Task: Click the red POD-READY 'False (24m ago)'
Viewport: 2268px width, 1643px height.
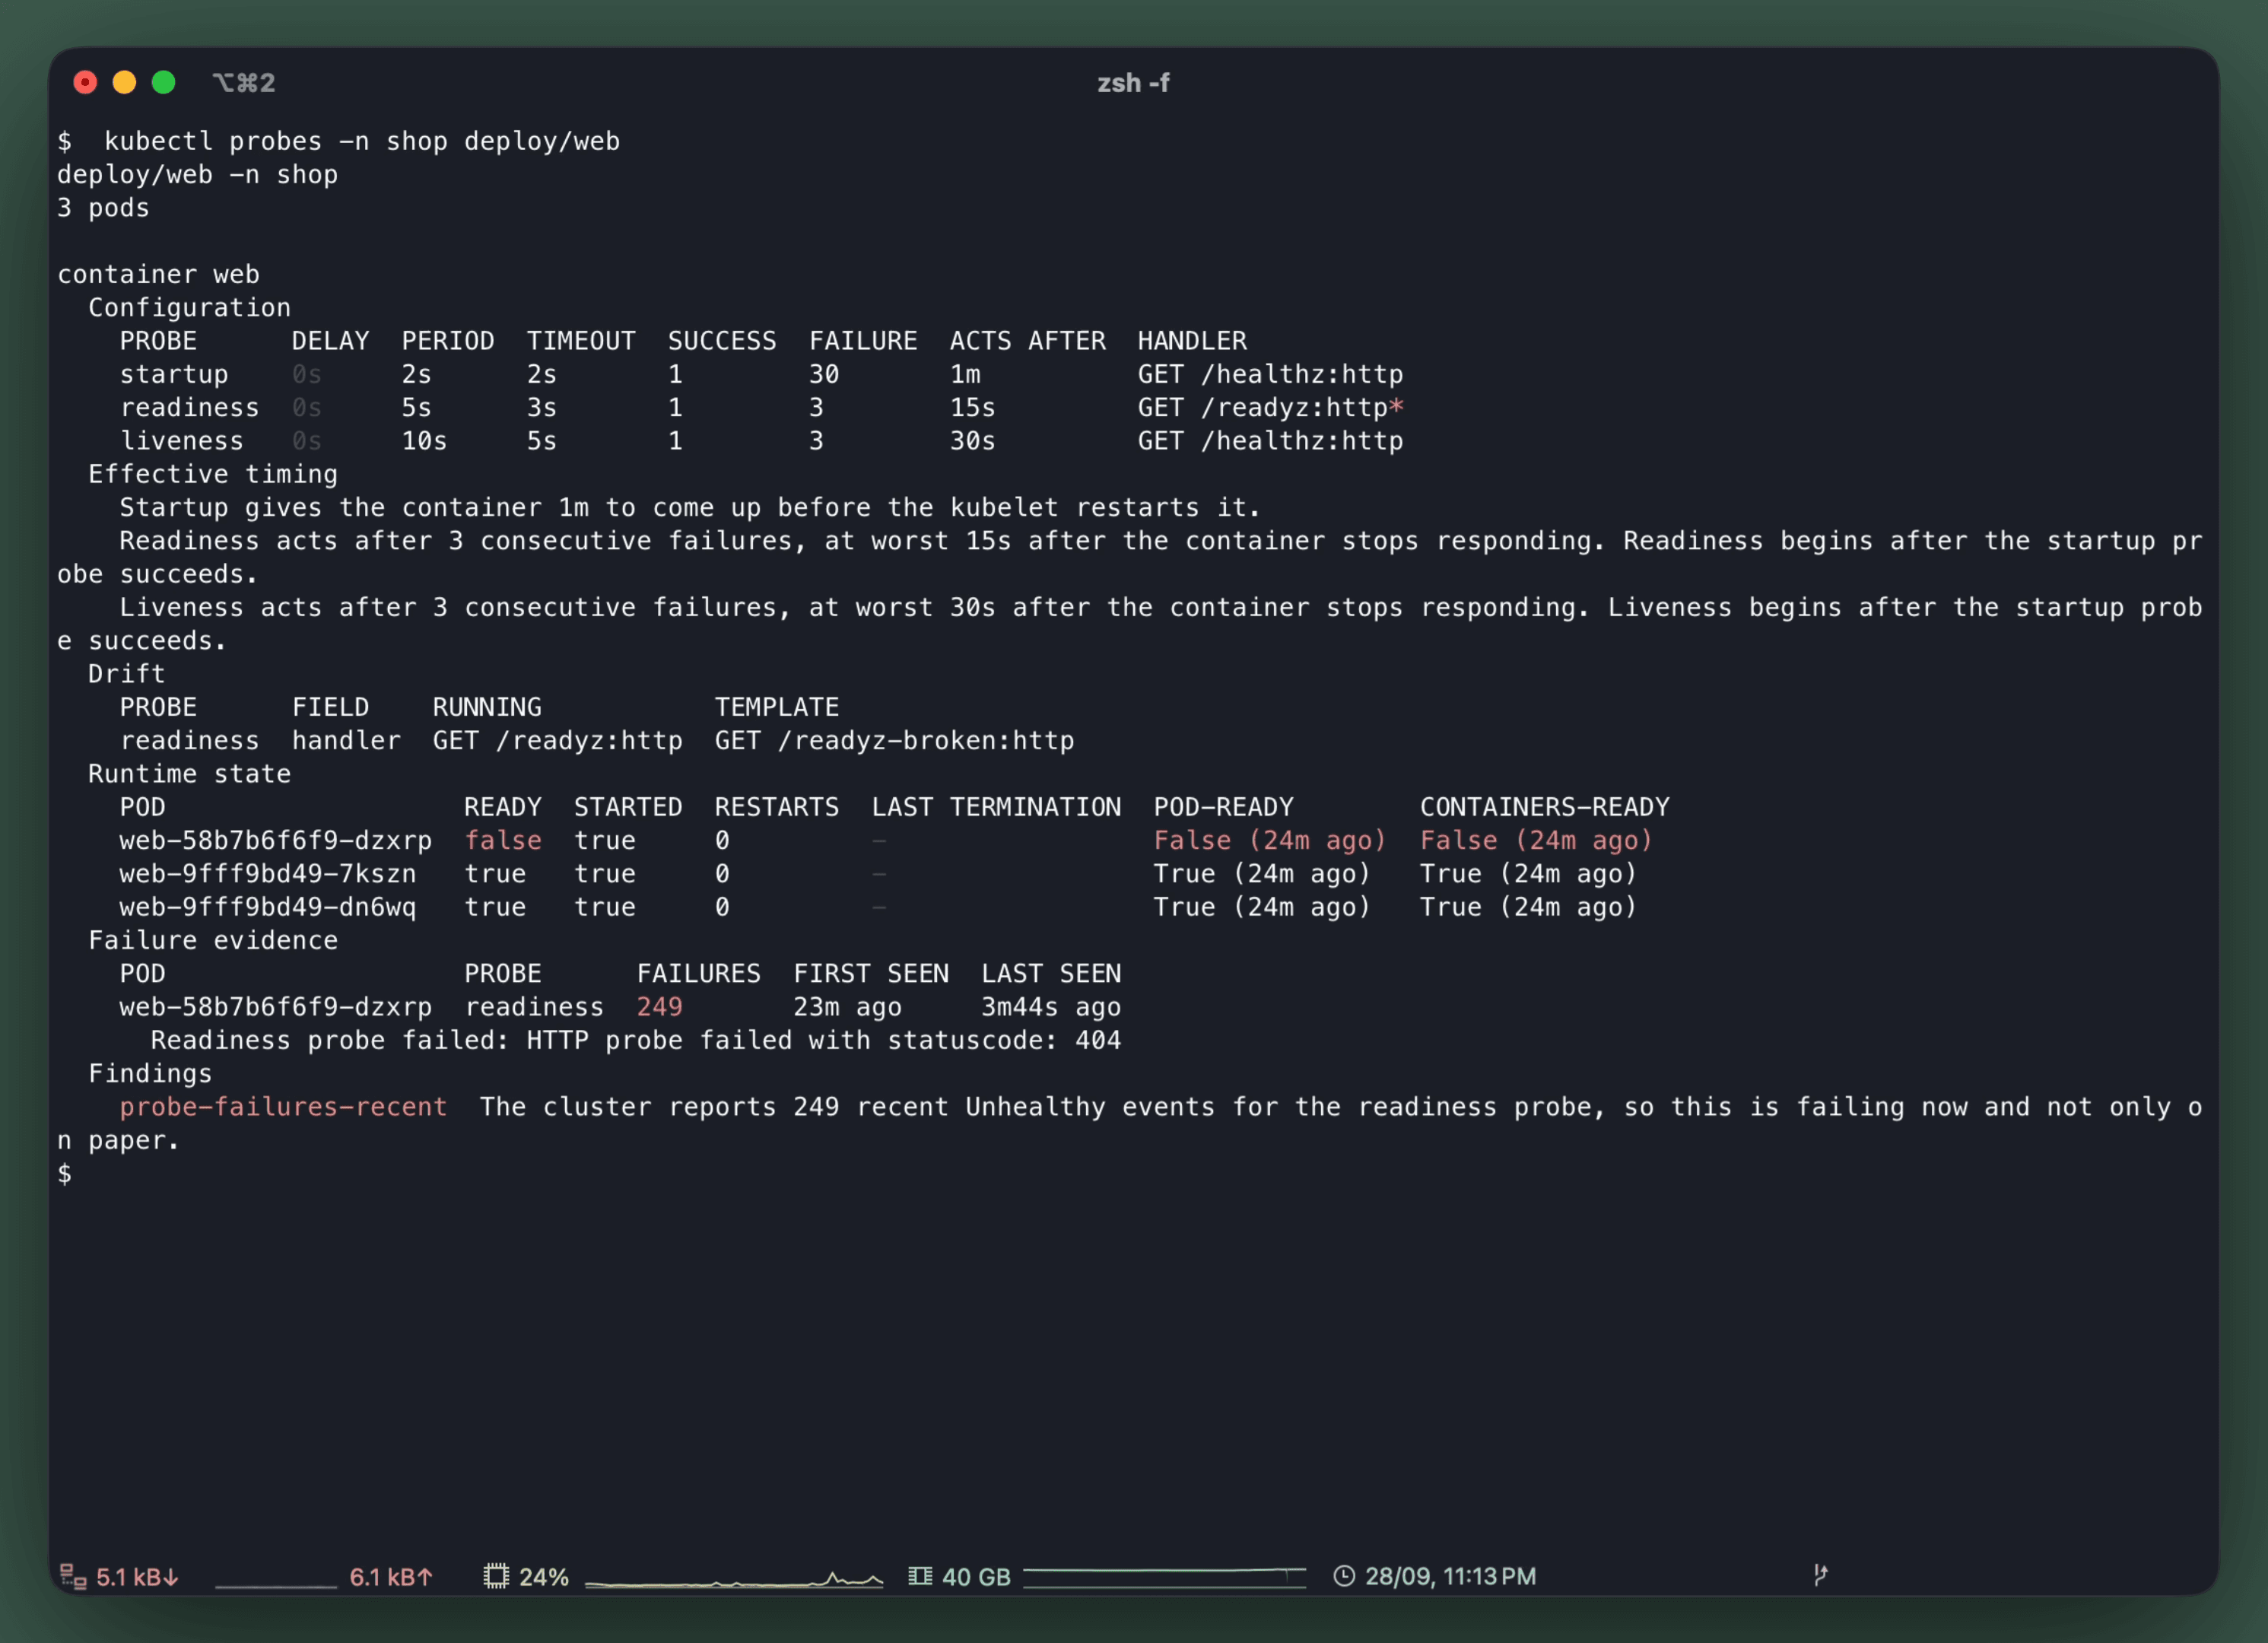Action: 1270,840
